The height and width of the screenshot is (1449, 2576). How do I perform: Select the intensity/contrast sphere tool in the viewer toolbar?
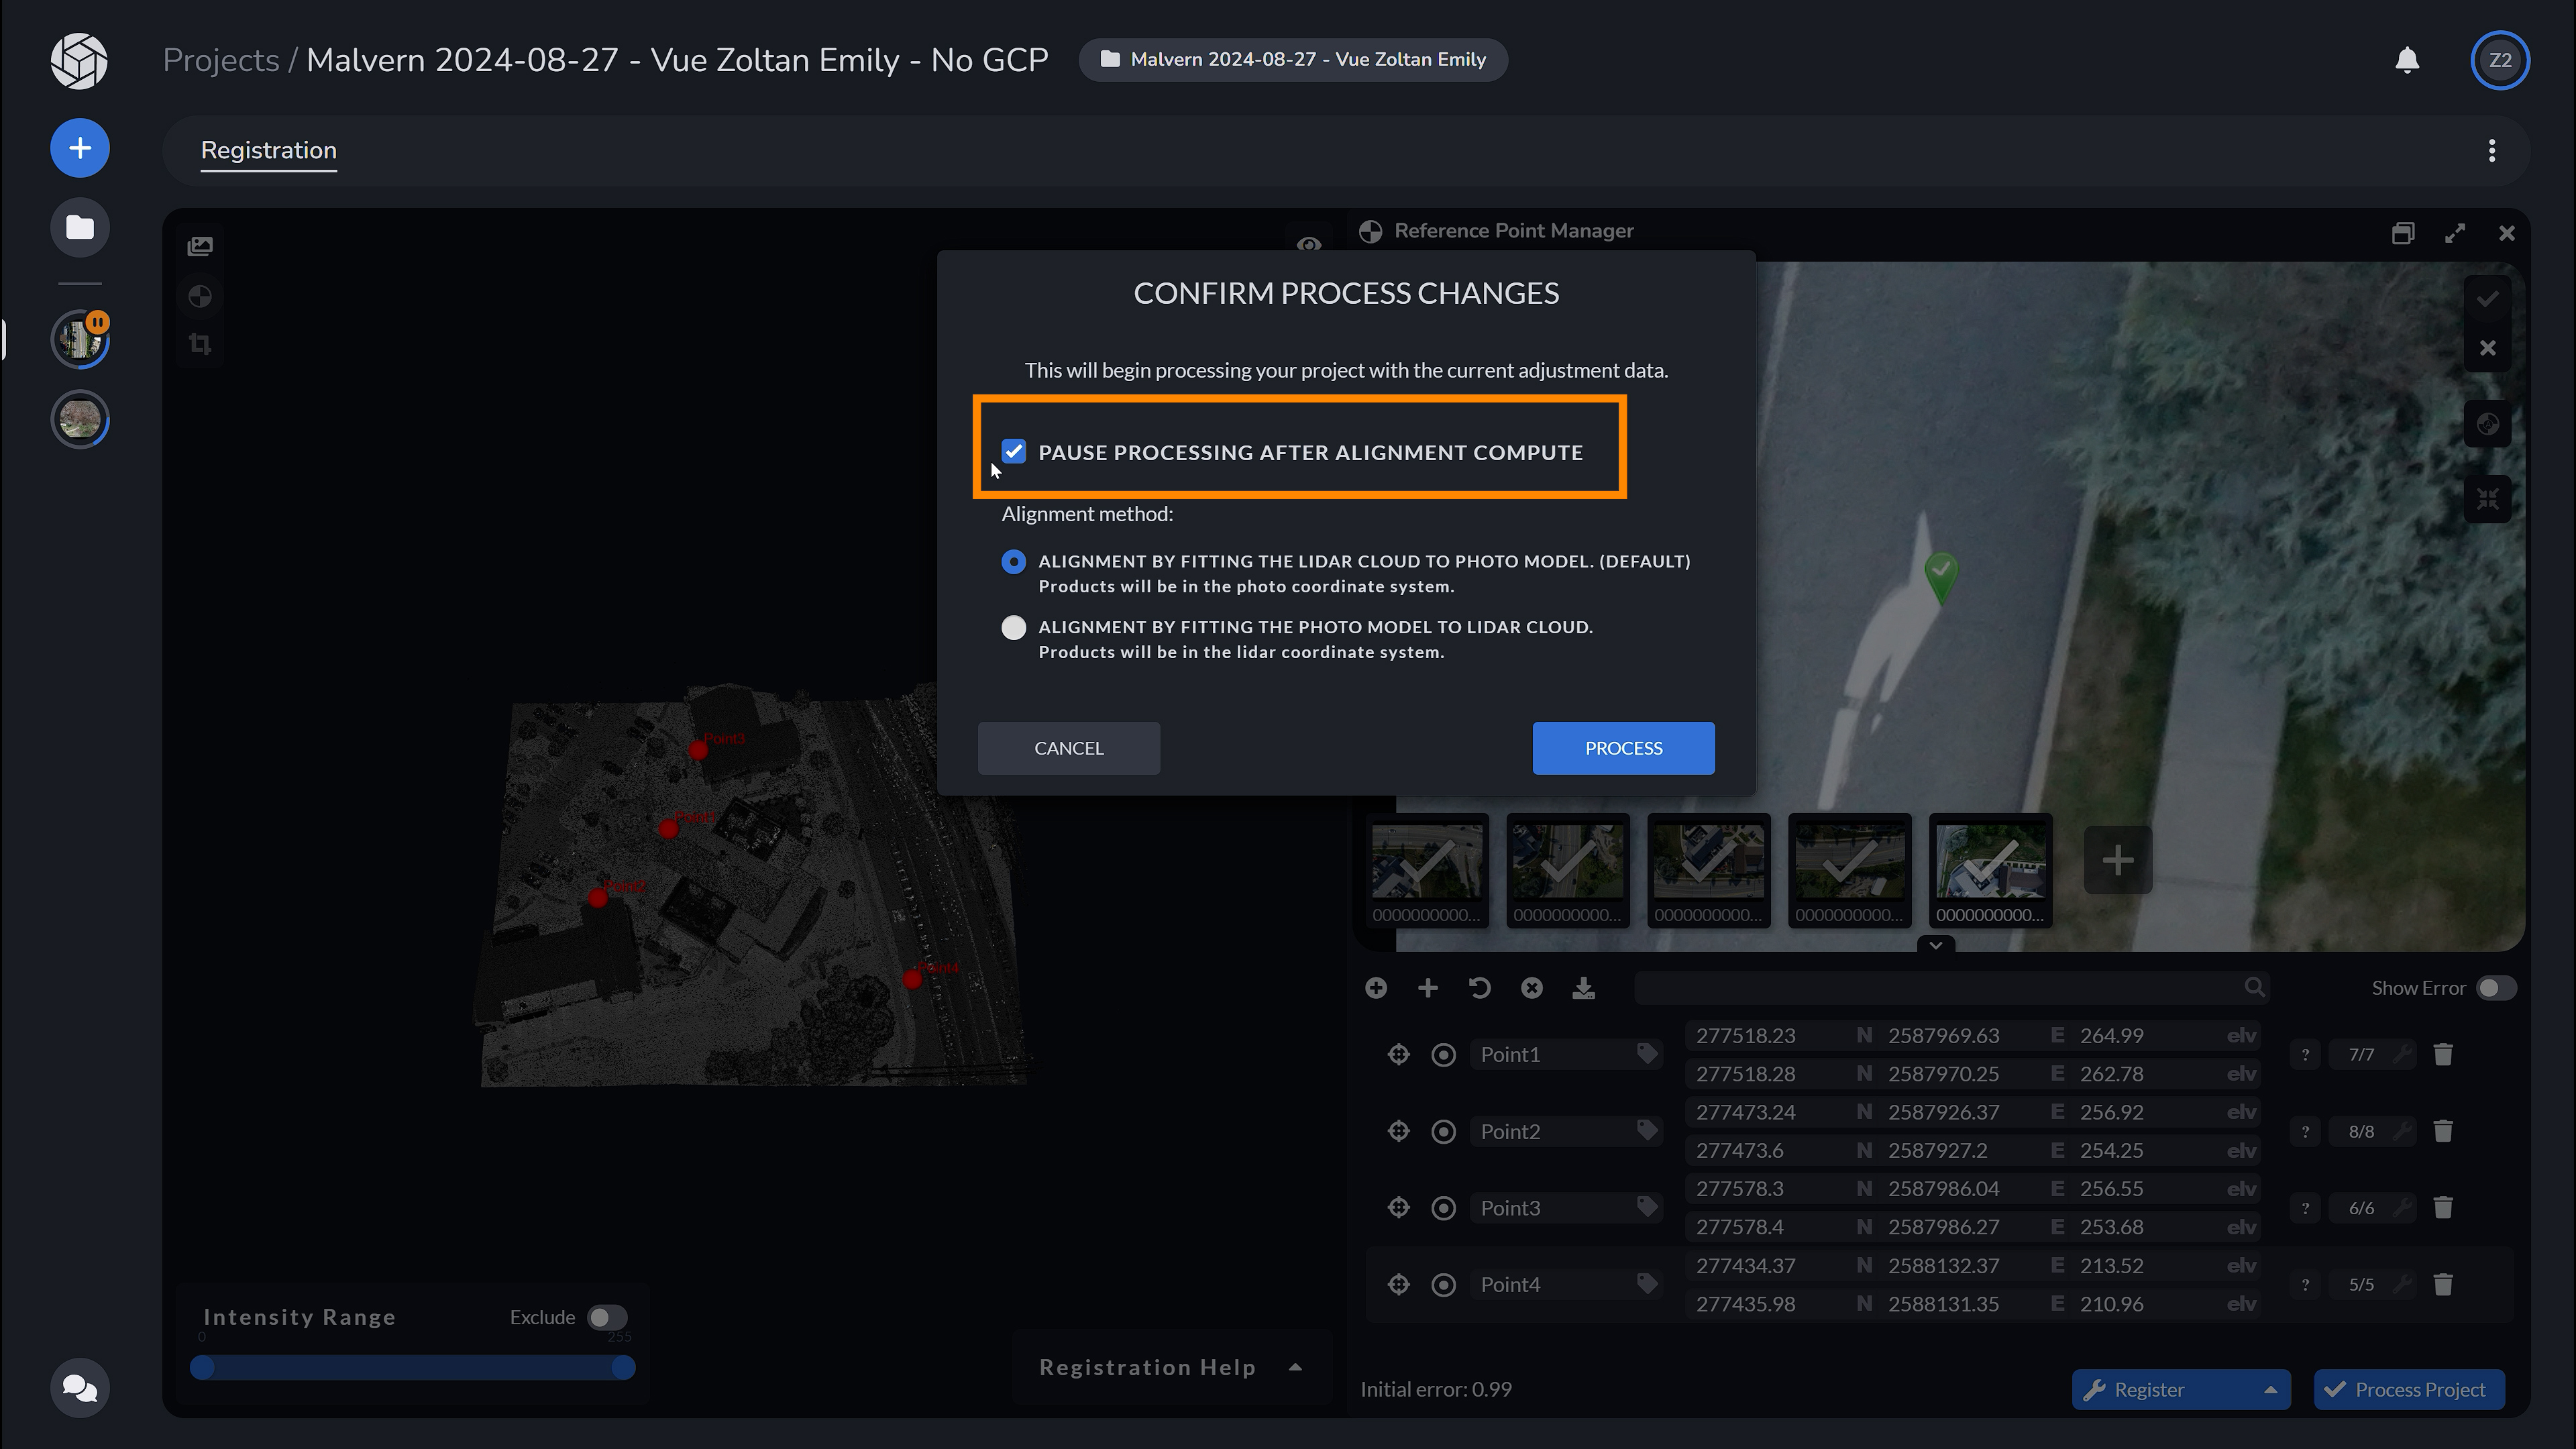(x=200, y=296)
